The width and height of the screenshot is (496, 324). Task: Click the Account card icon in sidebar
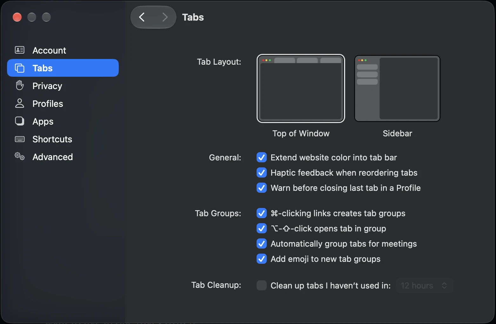click(20, 50)
